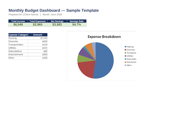This screenshot has width=185, height=131.
Task: Select the Utilities category cell
Action: [x=18, y=48]
